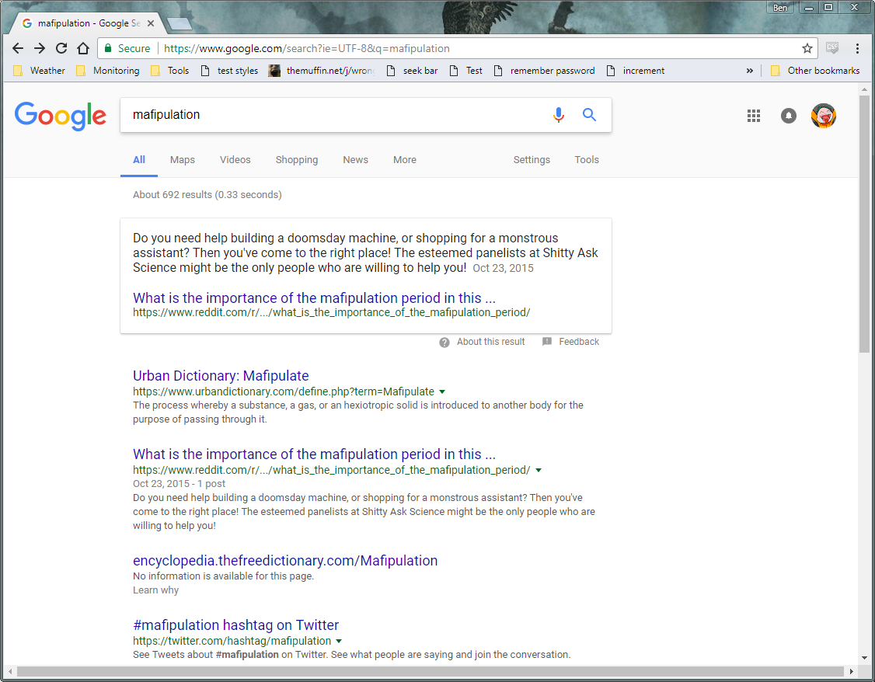Open the Test bookmark
The width and height of the screenshot is (875, 682).
pyautogui.click(x=466, y=71)
